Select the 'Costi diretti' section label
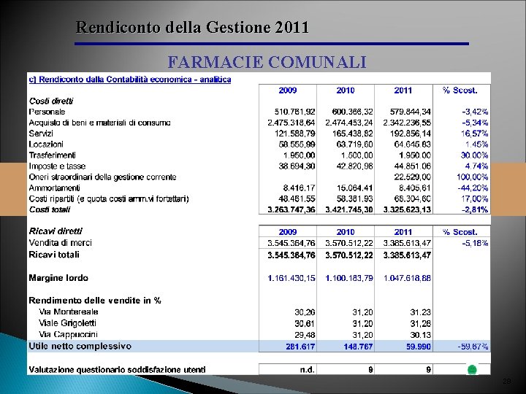 click(x=51, y=101)
